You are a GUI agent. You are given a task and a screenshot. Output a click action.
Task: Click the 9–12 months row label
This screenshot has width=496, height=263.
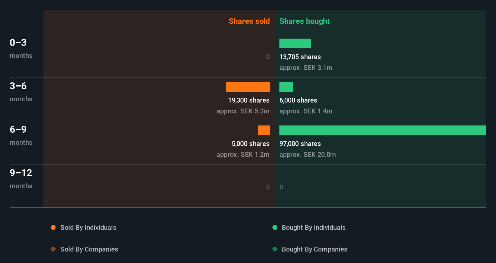(x=21, y=179)
